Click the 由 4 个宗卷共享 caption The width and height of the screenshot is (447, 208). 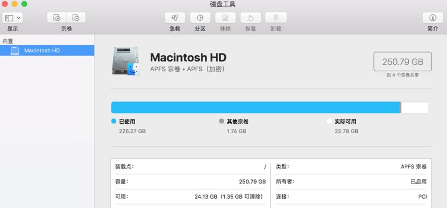coord(403,75)
